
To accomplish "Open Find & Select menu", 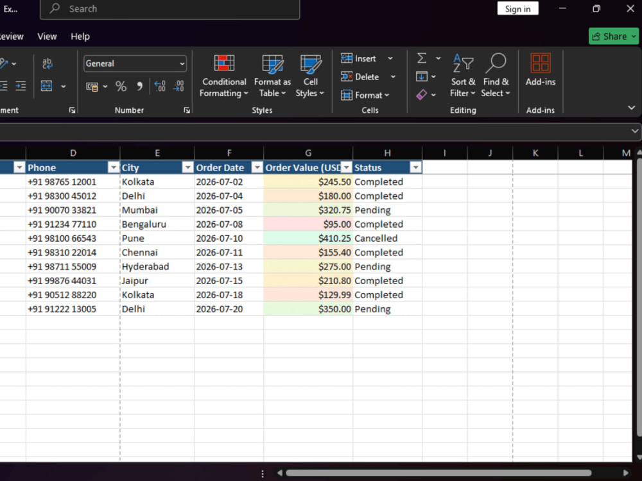I will click(496, 76).
